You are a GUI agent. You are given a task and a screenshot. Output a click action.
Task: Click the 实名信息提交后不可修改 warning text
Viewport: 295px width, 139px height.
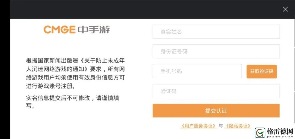click(x=73, y=102)
